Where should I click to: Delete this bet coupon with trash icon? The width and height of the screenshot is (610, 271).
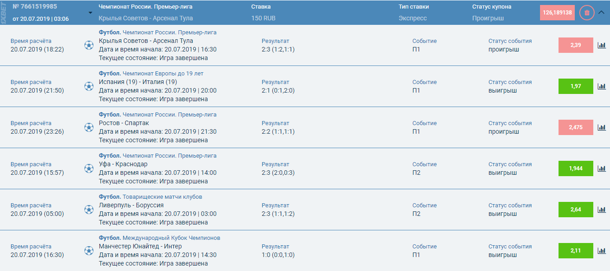pos(587,13)
